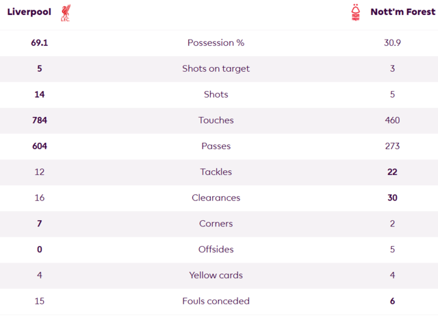Click Forest's 22 tackles figure
The width and height of the screenshot is (438, 320).
[x=392, y=172]
